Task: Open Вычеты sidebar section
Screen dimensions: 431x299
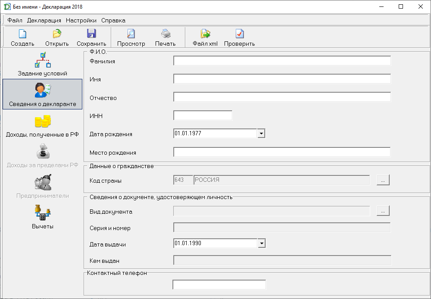Action: pyautogui.click(x=42, y=217)
